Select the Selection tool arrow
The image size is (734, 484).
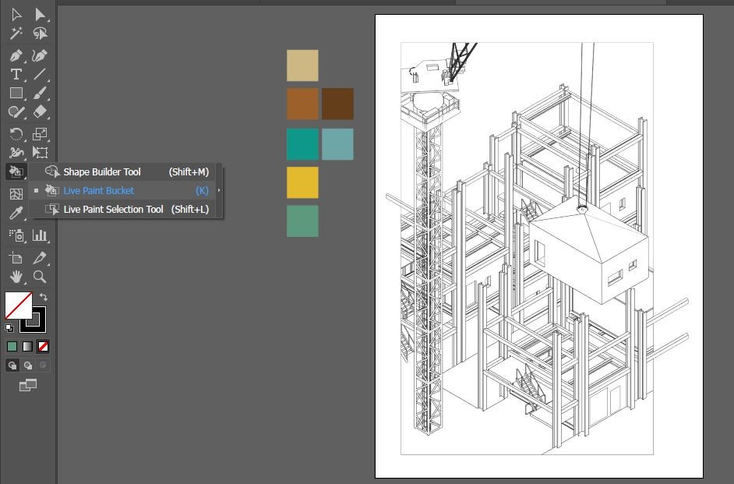(x=16, y=15)
